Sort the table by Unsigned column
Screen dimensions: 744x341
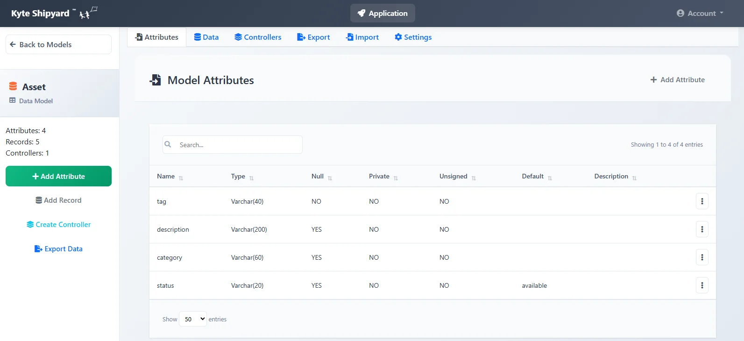coord(458,176)
